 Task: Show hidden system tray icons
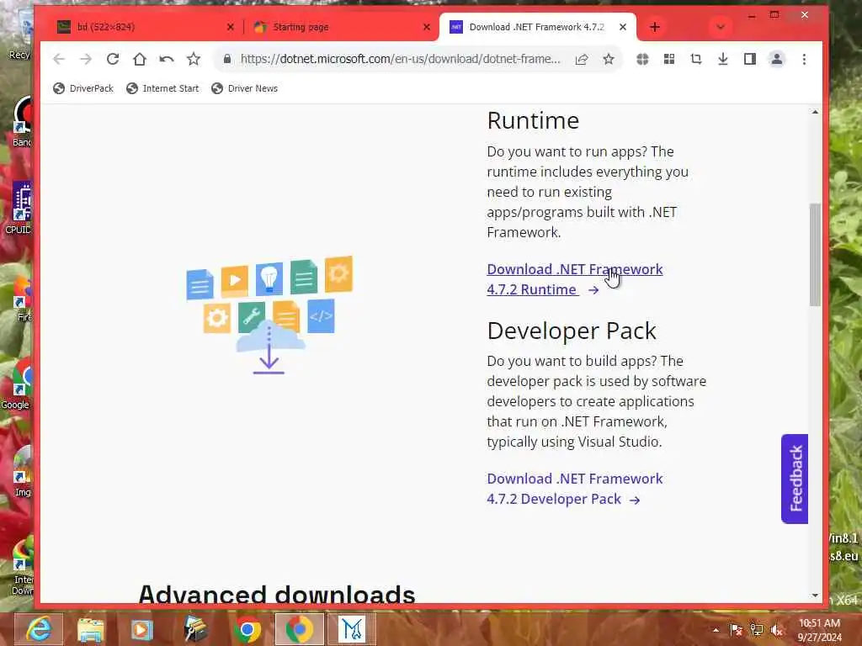pyautogui.click(x=716, y=630)
